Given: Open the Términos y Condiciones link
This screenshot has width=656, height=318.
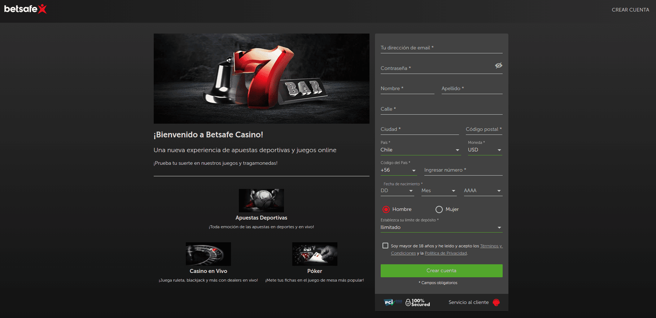Looking at the screenshot, I should pyautogui.click(x=447, y=249).
